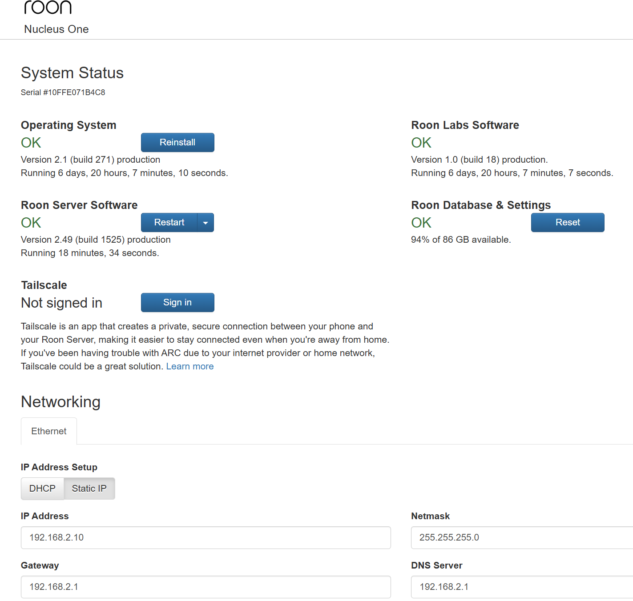Click the serial number text

click(x=63, y=92)
